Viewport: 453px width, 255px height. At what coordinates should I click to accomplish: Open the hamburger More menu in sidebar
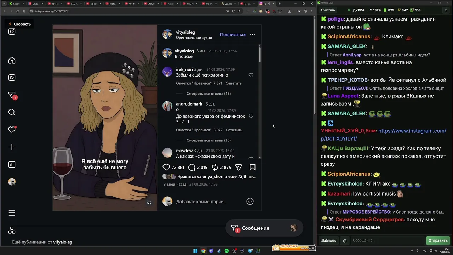(x=12, y=213)
